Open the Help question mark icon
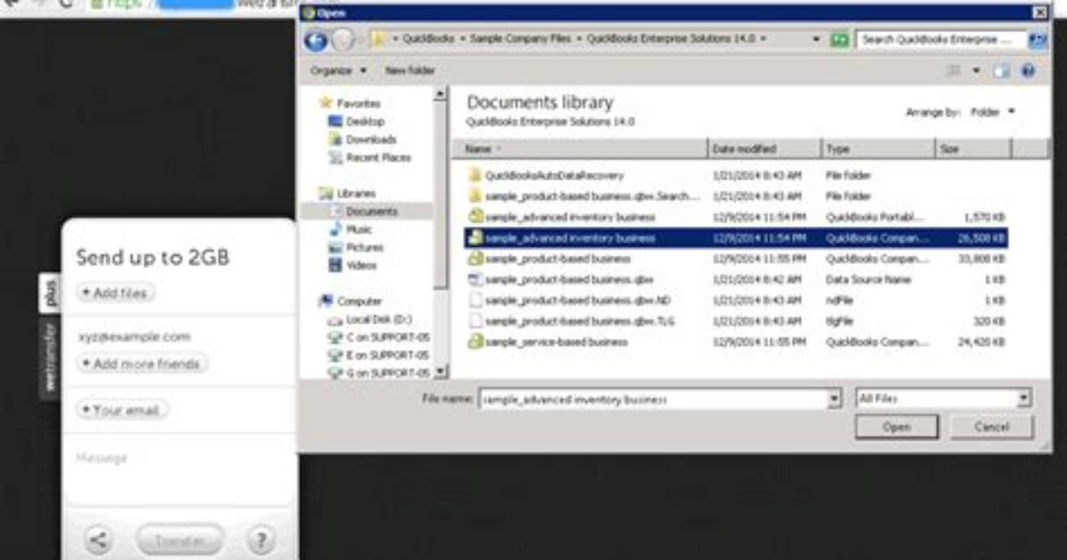 [x=1028, y=70]
